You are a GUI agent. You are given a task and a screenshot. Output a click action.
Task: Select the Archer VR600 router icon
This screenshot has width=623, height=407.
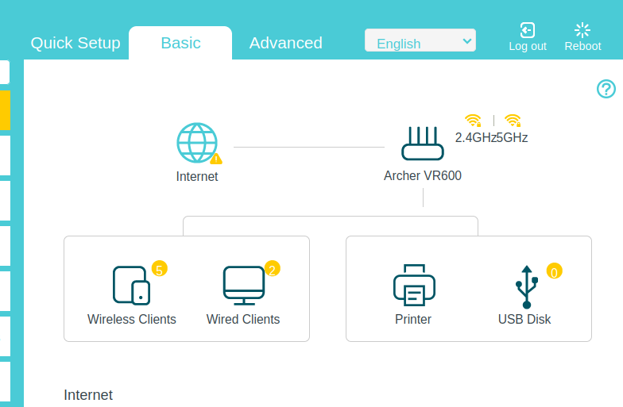(x=422, y=144)
